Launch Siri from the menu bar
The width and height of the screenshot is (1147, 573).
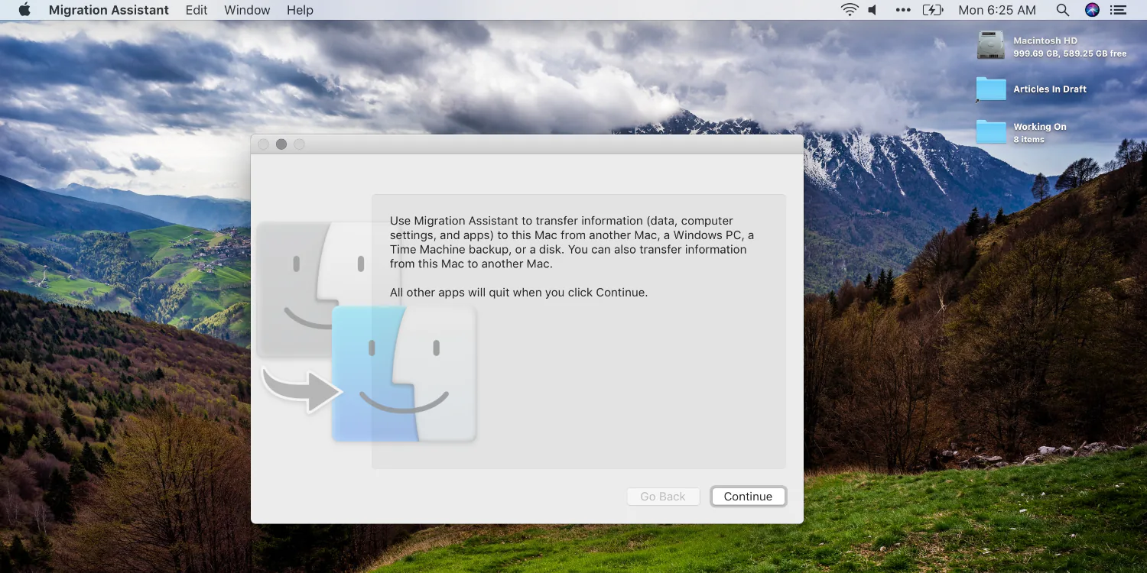click(1092, 10)
